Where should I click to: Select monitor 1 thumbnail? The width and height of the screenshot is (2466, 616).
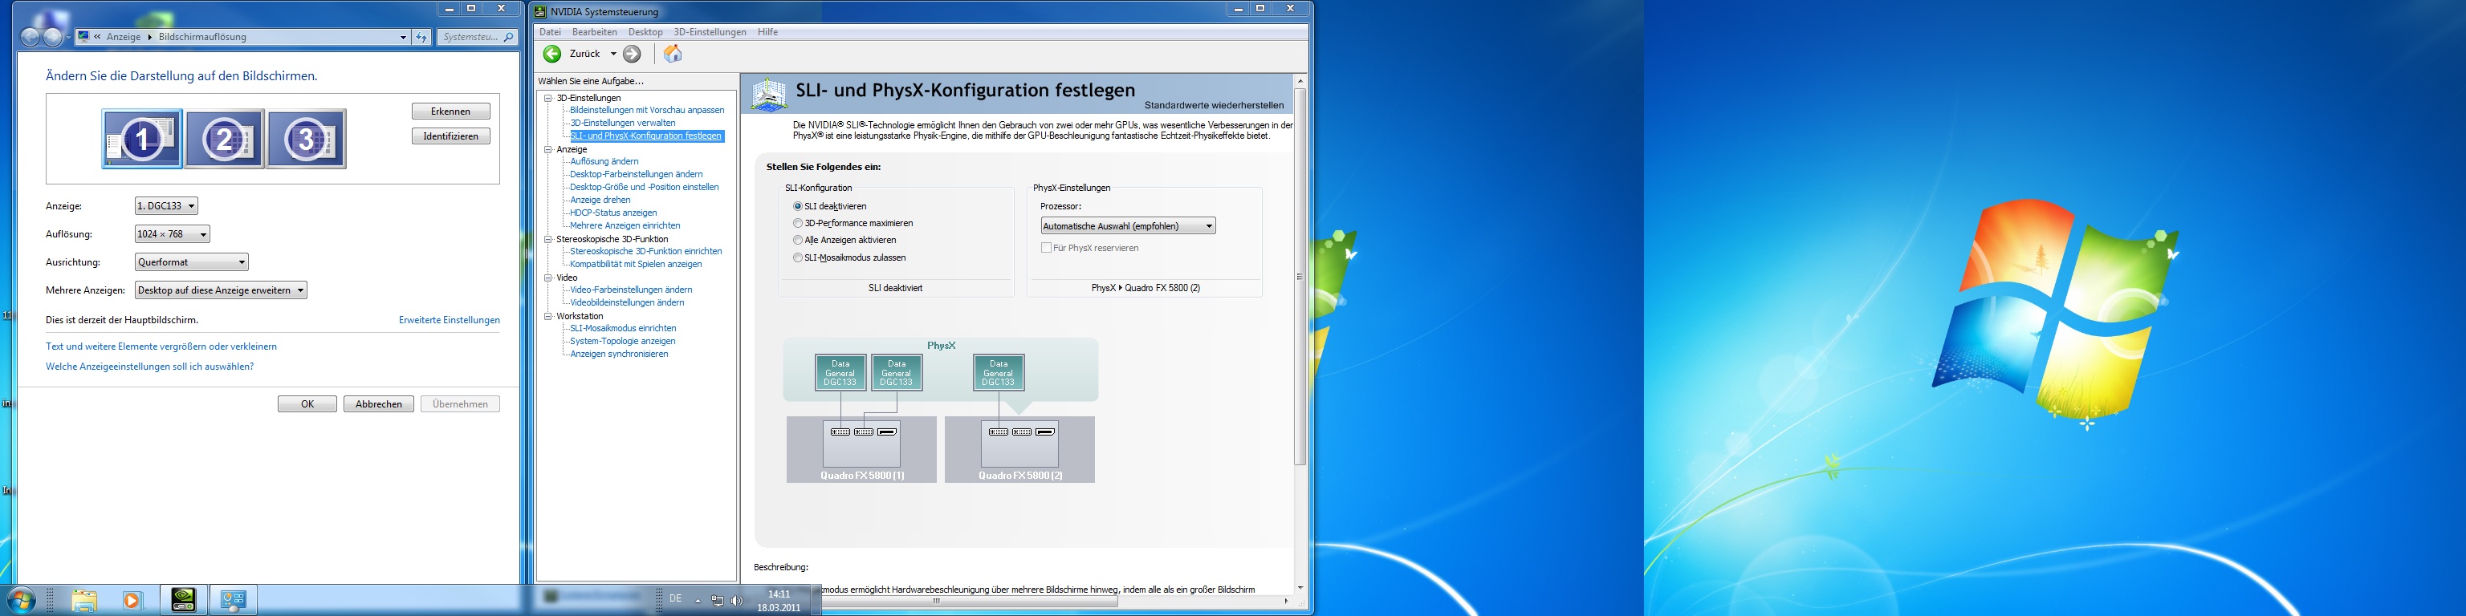tap(141, 139)
